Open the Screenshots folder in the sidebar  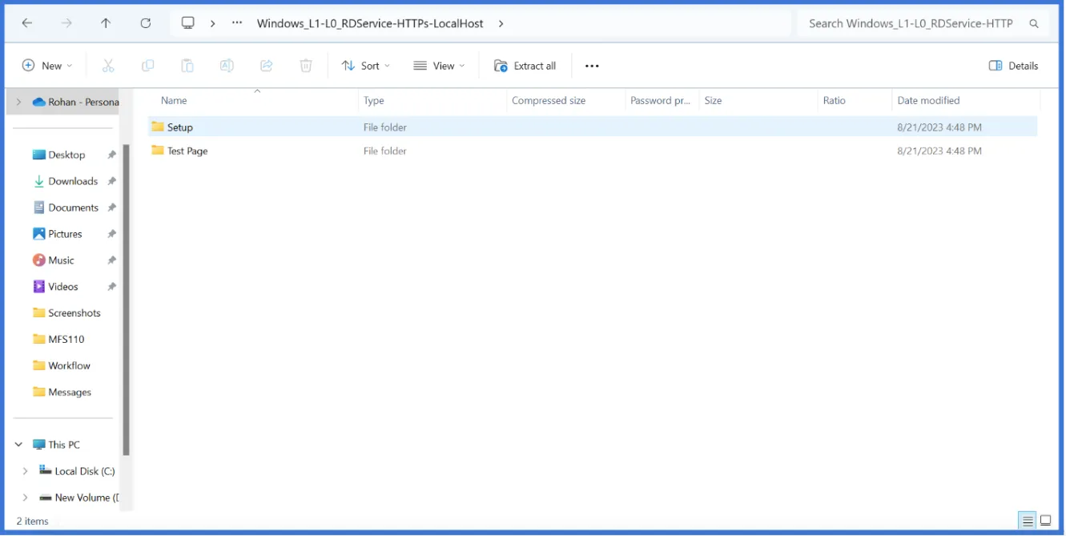click(x=74, y=312)
